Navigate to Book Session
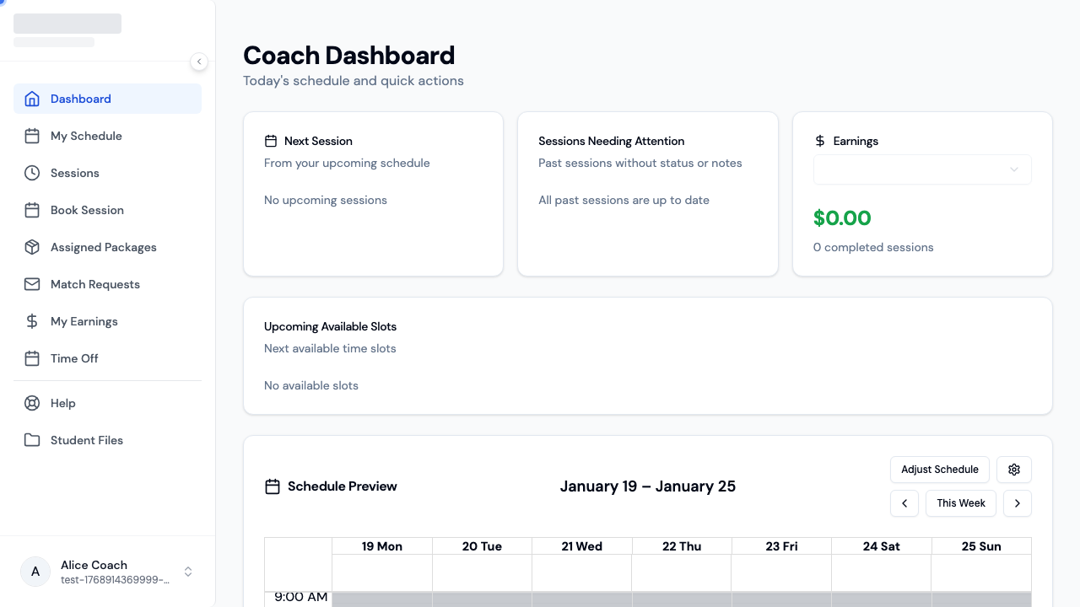 (87, 210)
